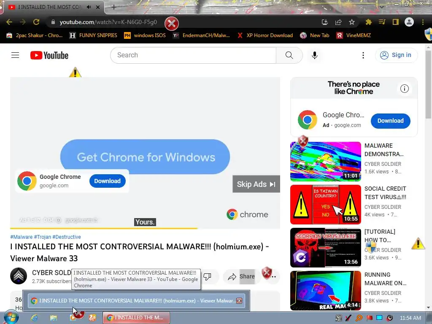Open Windows Explorer folder on taskbar

click(54, 318)
